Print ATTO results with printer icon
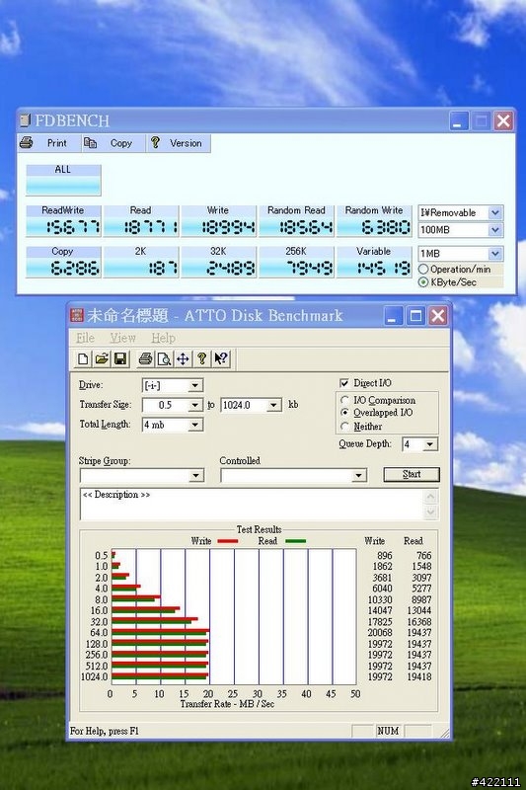The height and width of the screenshot is (790, 526). point(145,358)
